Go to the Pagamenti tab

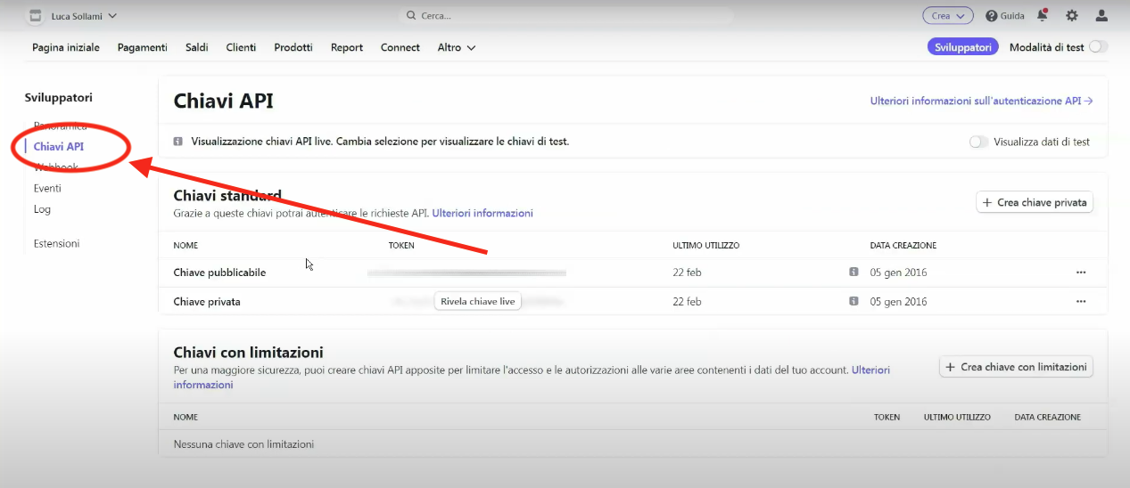143,47
